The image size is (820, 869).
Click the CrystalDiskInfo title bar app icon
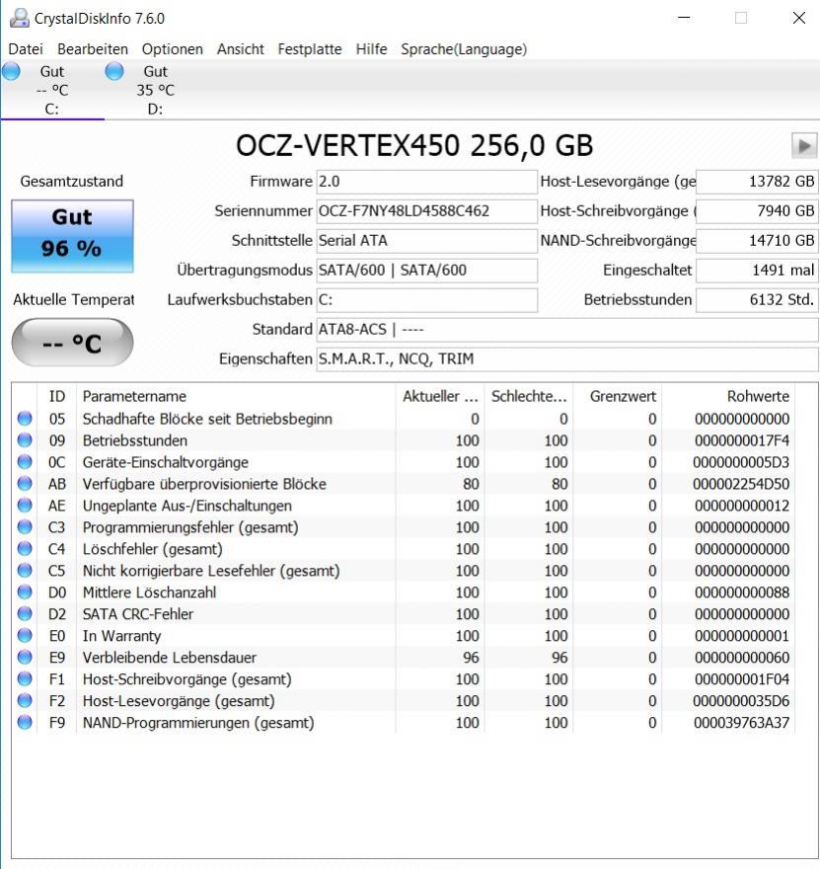(x=20, y=19)
